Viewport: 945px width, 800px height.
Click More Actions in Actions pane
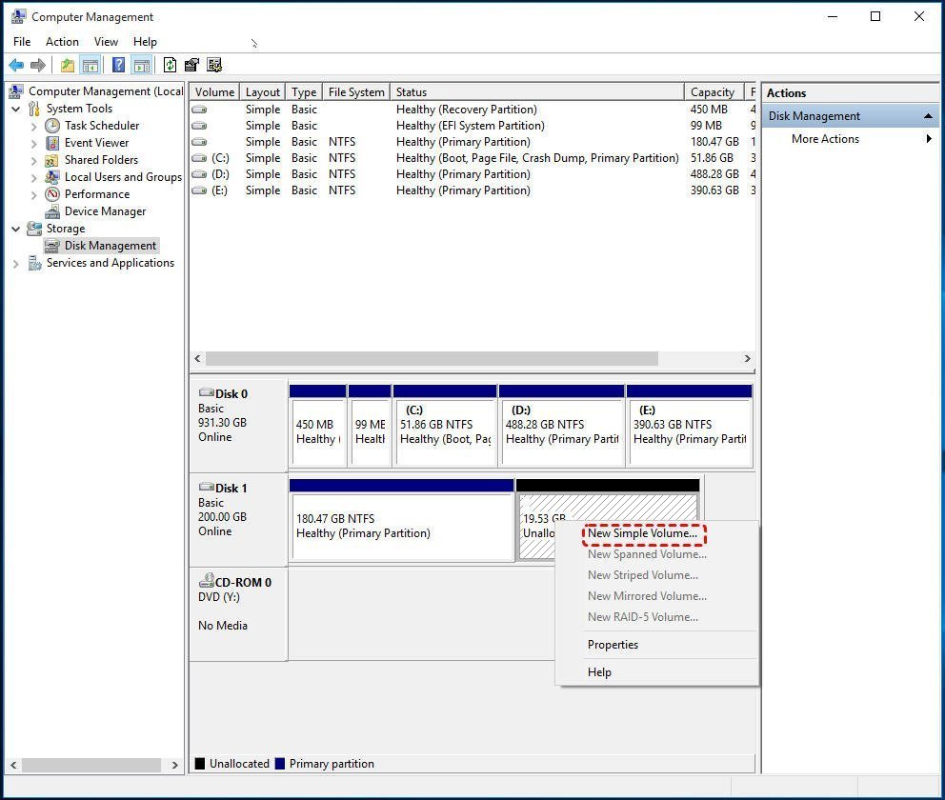(825, 139)
